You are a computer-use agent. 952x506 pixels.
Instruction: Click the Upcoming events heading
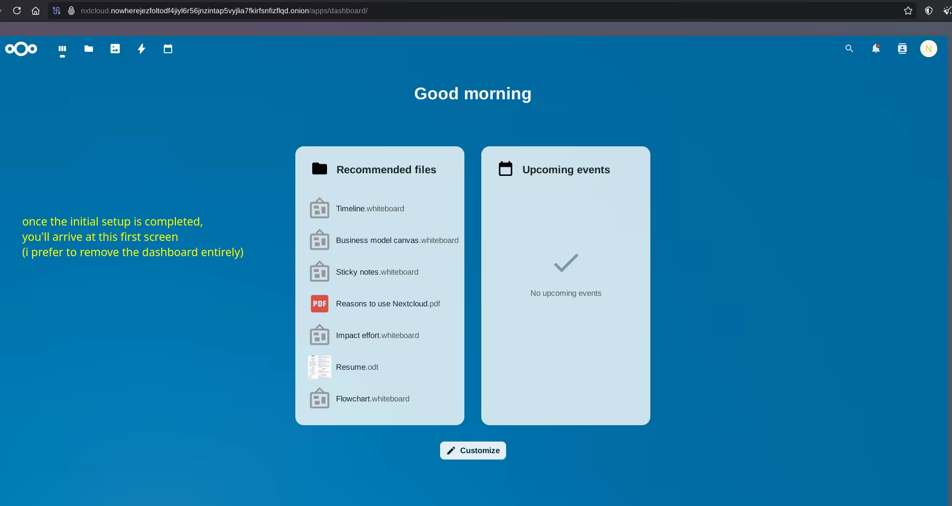[566, 170]
